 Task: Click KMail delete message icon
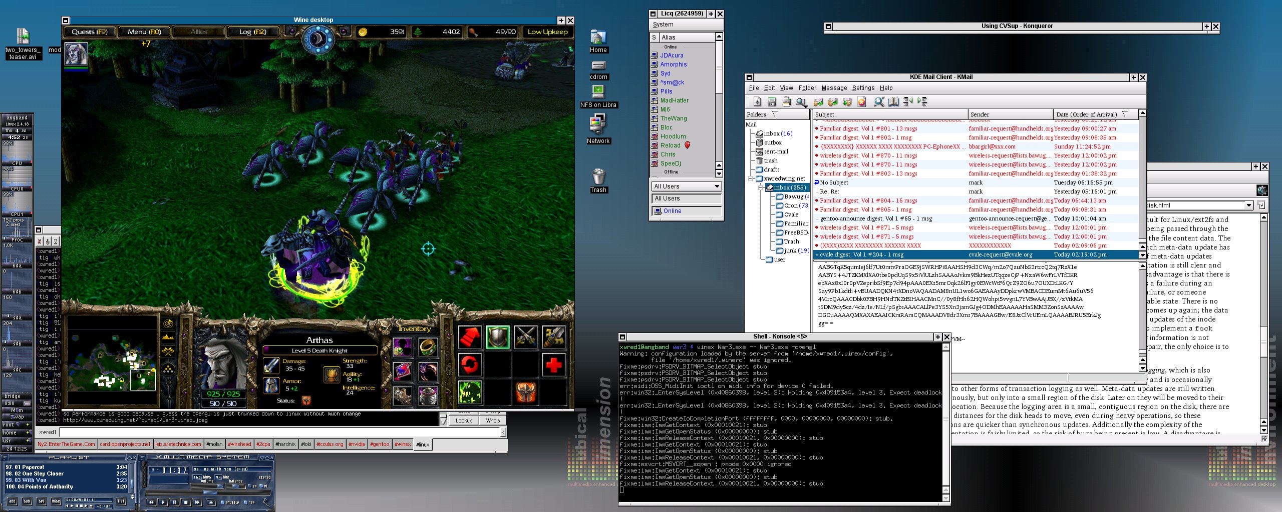(862, 102)
